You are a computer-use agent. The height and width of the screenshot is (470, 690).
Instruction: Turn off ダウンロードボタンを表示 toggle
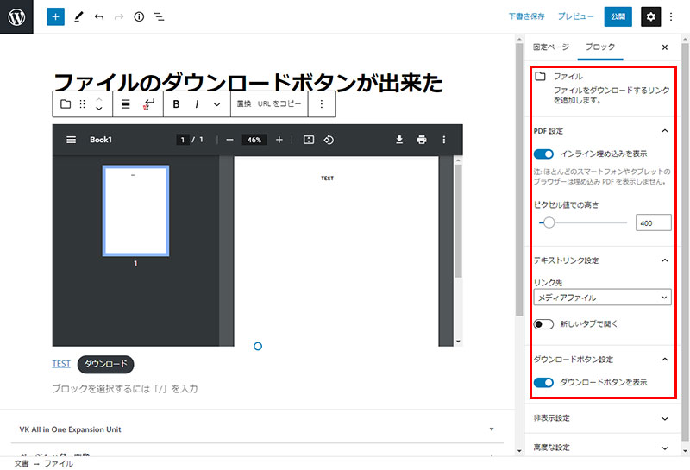point(543,382)
